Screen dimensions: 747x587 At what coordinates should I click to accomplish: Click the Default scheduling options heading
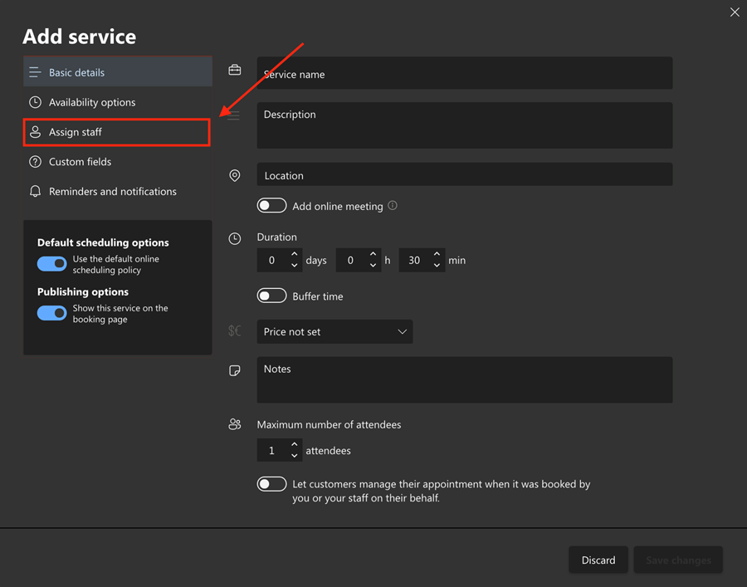(x=103, y=242)
